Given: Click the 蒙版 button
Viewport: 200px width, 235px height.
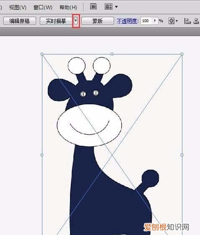Looking at the screenshot, I should (98, 21).
